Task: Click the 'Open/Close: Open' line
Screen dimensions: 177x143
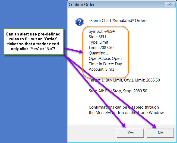Action: click(105, 58)
